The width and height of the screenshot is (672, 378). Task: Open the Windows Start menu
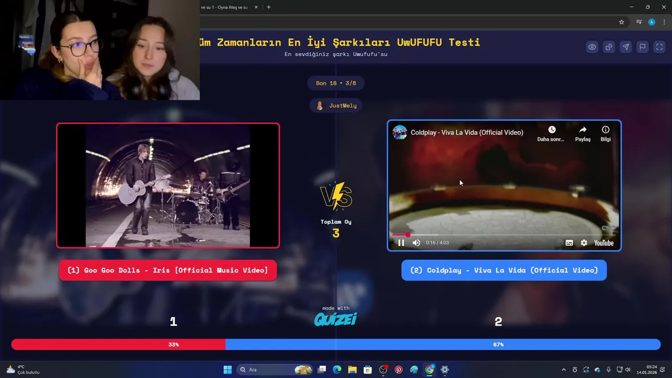(x=227, y=370)
